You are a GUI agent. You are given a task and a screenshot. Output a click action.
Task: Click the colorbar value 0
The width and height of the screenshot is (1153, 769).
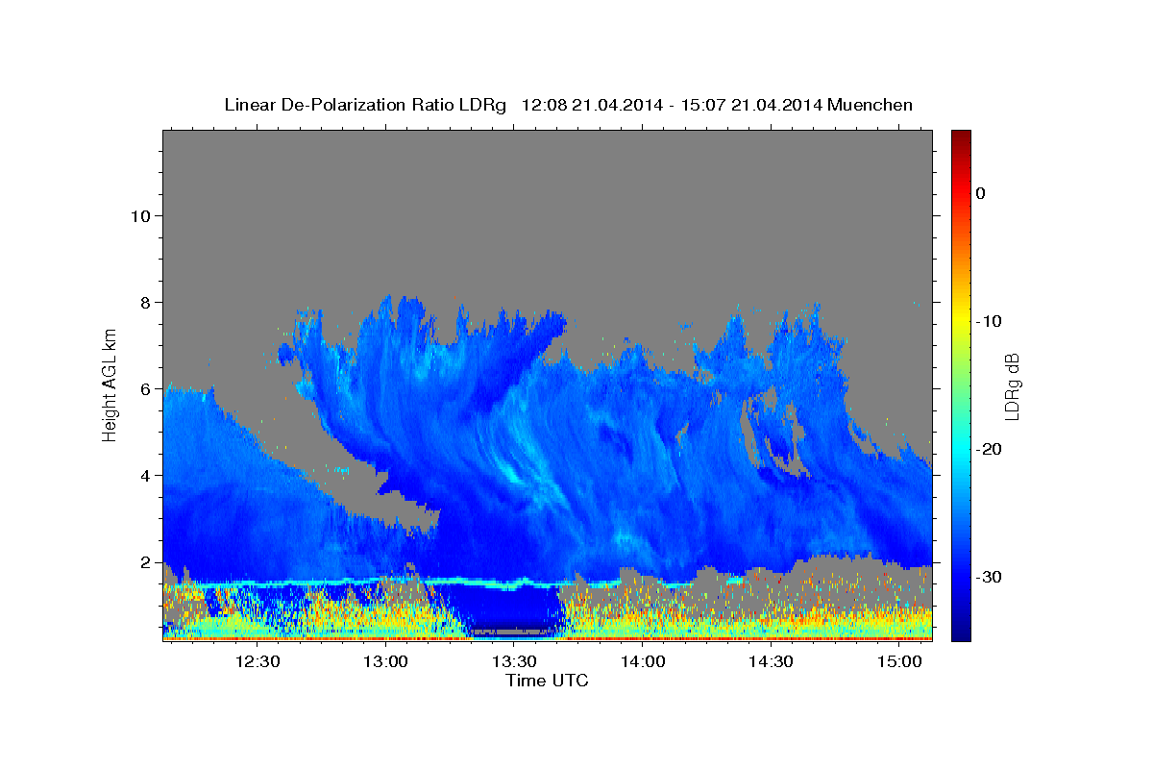pyautogui.click(x=980, y=193)
